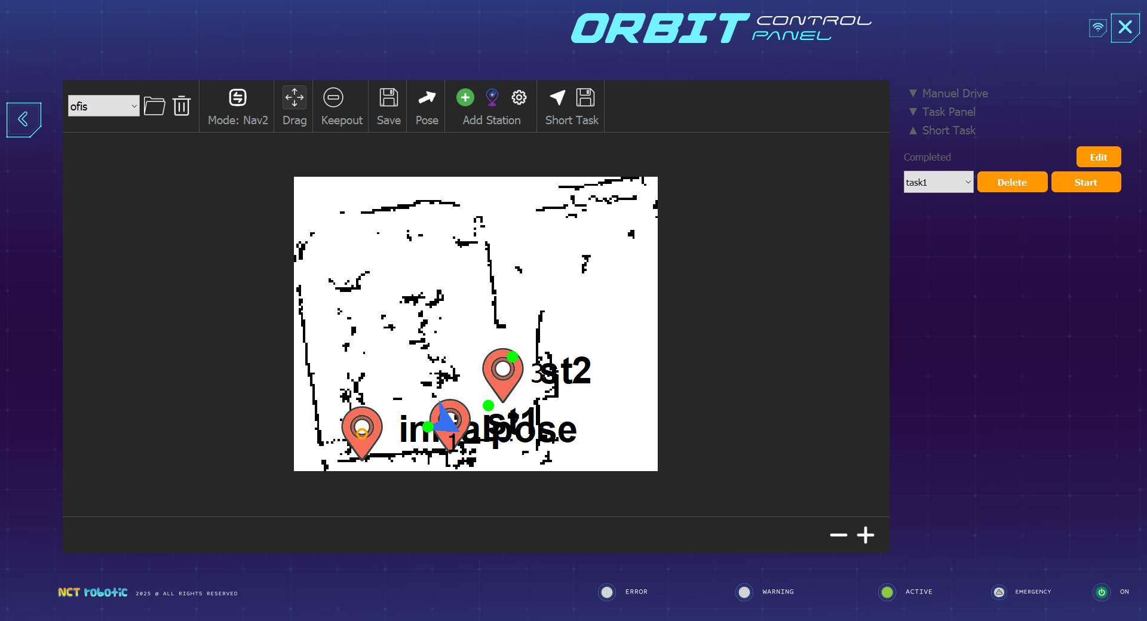Select the Drag tool
This screenshot has width=1147, height=621.
tap(295, 106)
